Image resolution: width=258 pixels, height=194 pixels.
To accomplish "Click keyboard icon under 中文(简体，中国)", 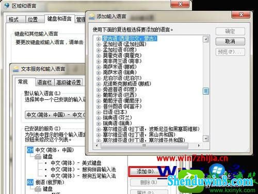I will (x=38, y=157).
